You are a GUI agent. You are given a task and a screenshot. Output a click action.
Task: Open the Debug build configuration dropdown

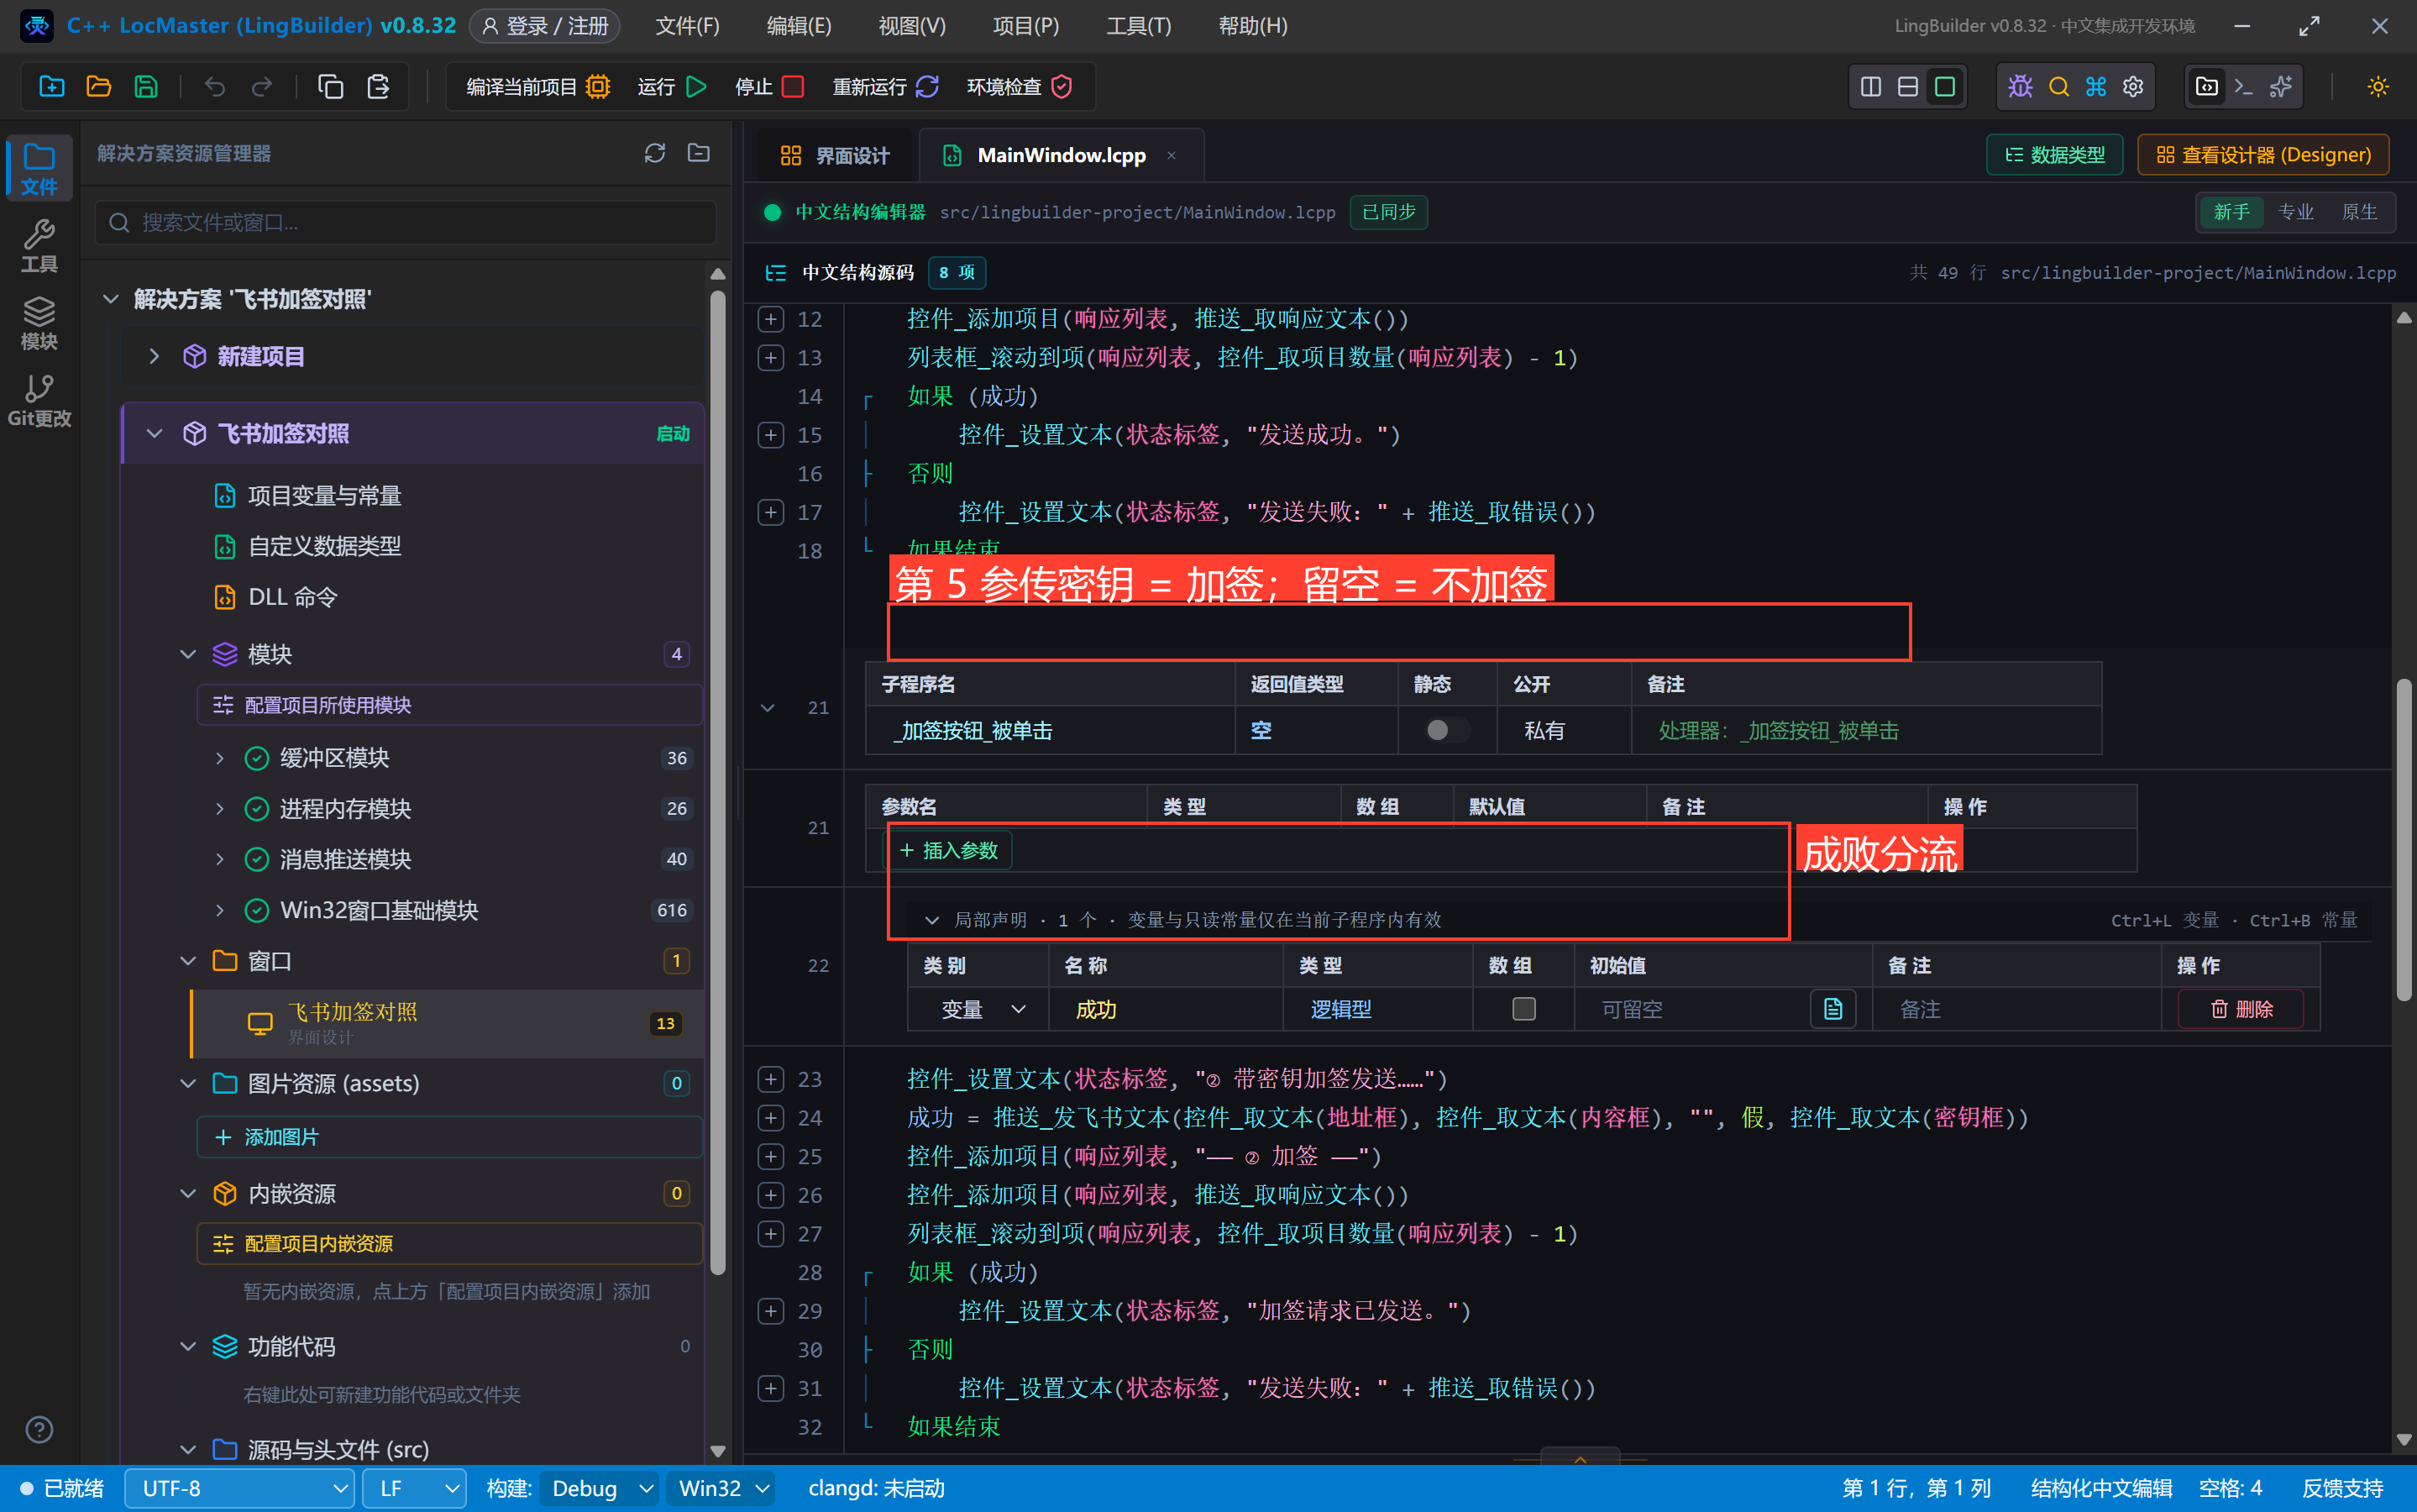click(599, 1488)
